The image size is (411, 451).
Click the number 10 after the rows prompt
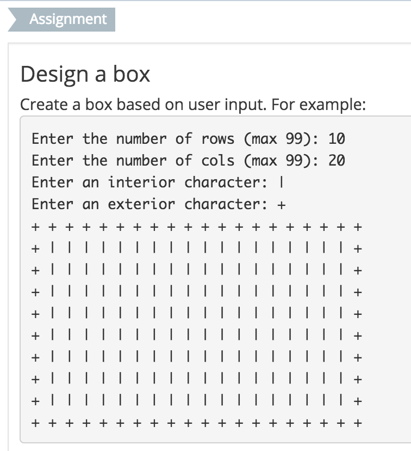coord(337,139)
